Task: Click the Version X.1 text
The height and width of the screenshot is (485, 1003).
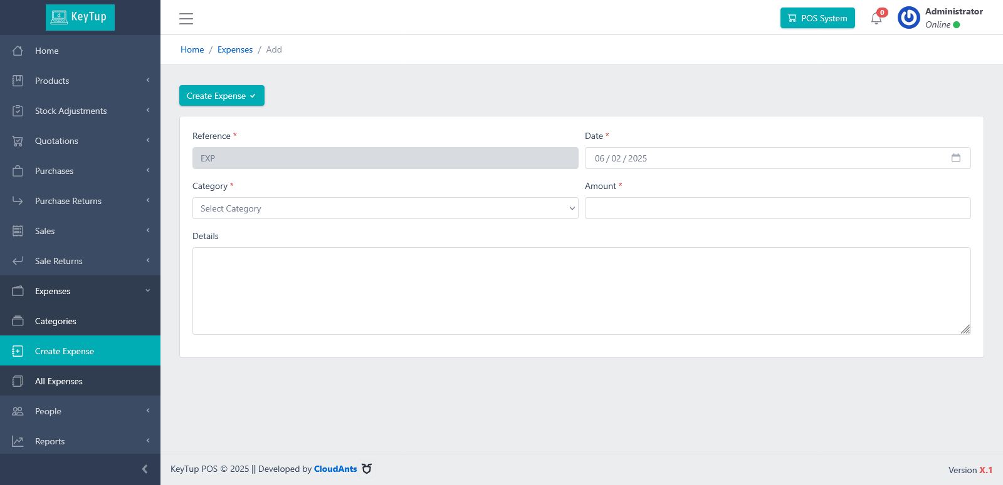Action: tap(970, 470)
